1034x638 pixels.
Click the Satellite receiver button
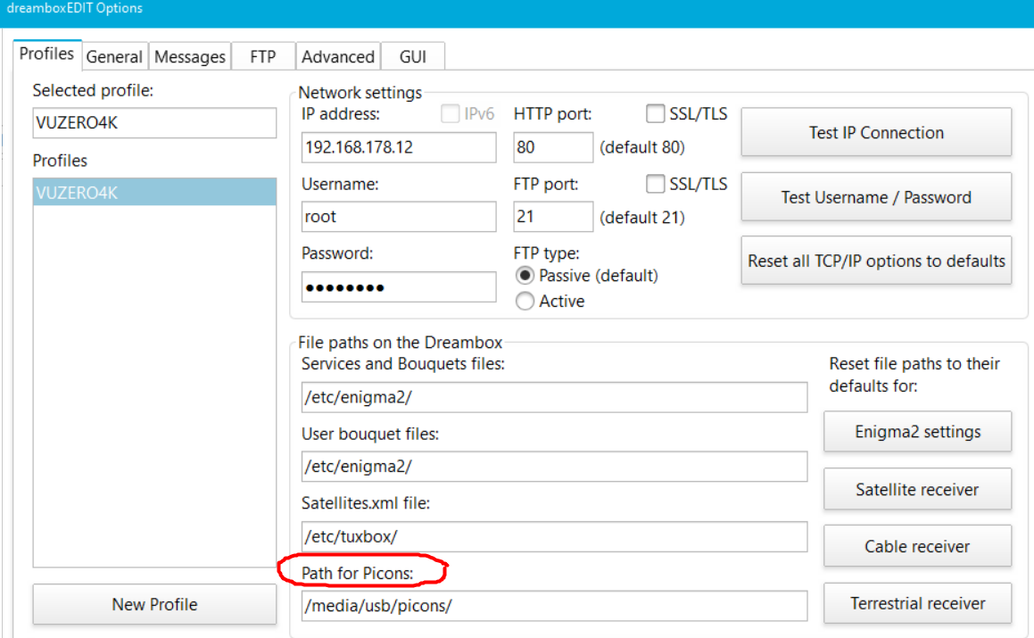point(917,490)
